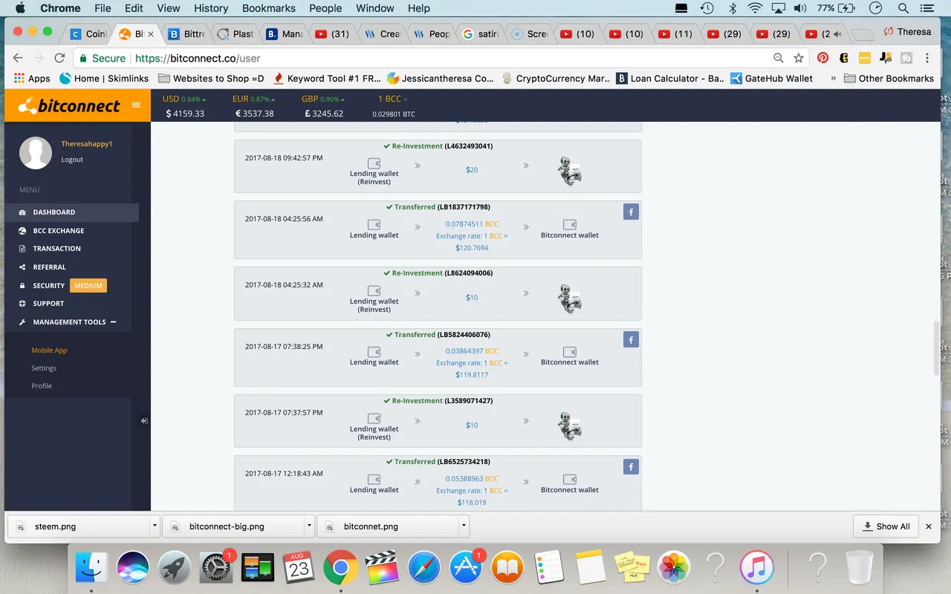Viewport: 951px width, 594px height.
Task: Click macOS Spotlight search icon
Action: (x=903, y=8)
